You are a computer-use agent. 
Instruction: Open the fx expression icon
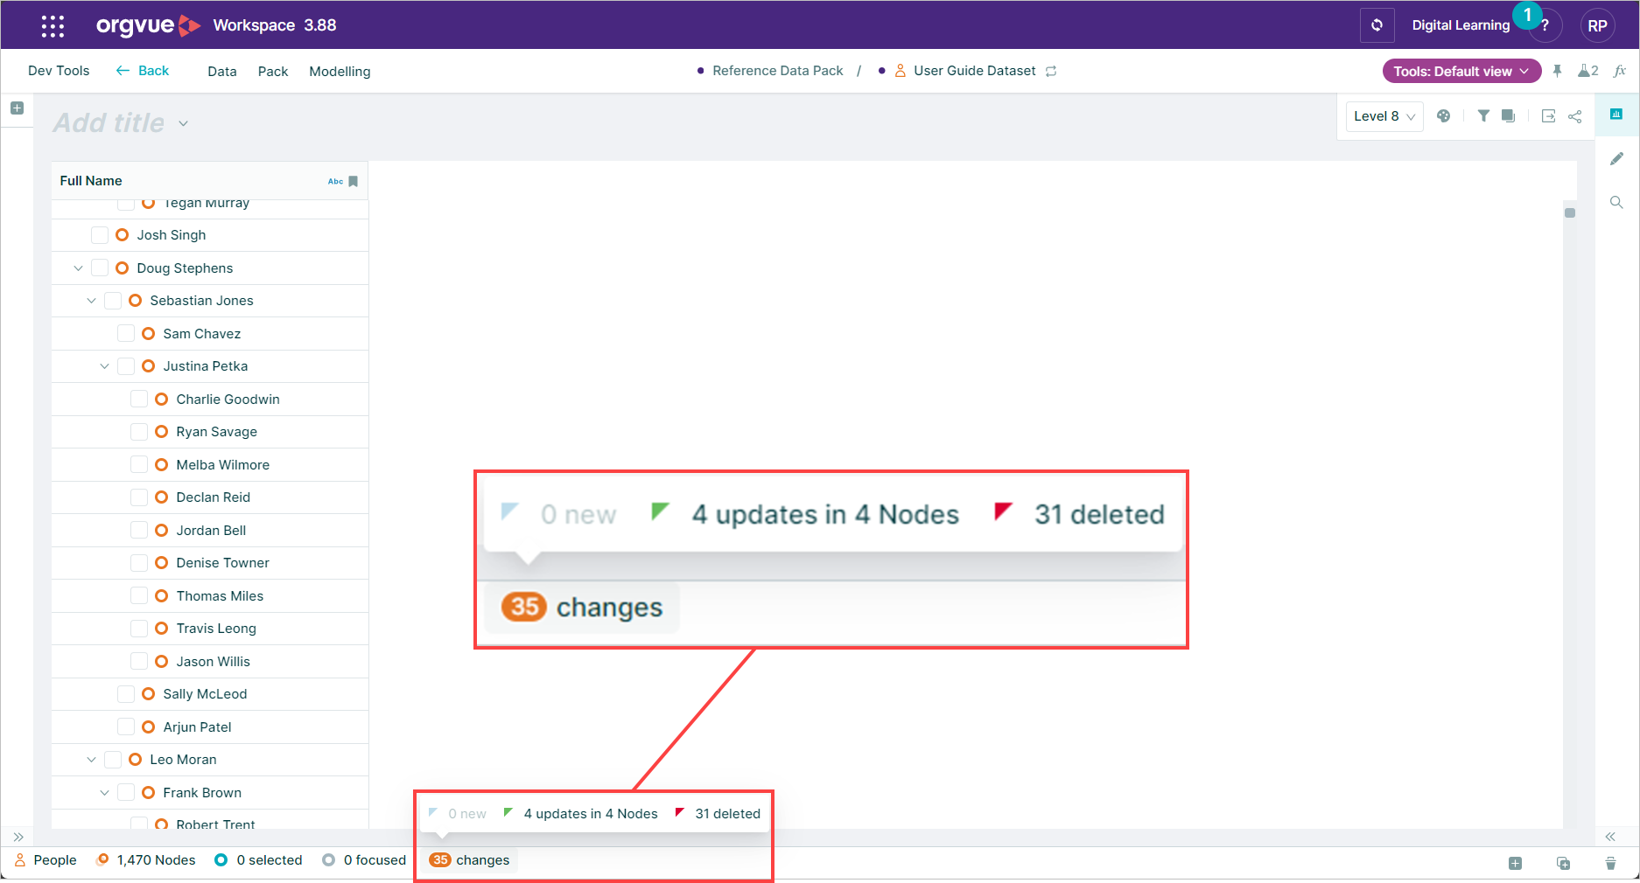pyautogui.click(x=1620, y=71)
